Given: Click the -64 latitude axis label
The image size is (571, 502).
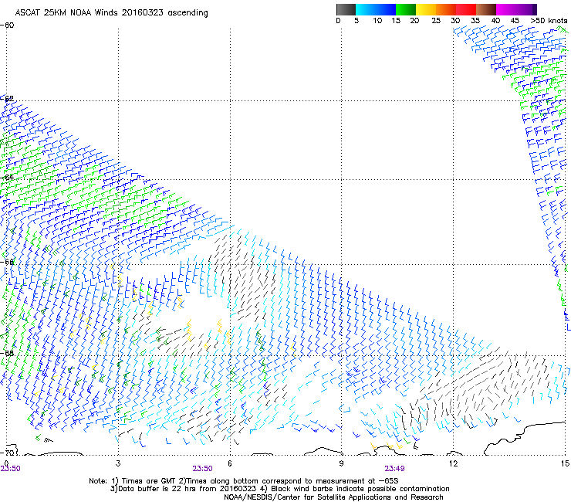Looking at the screenshot, I should click(7, 177).
